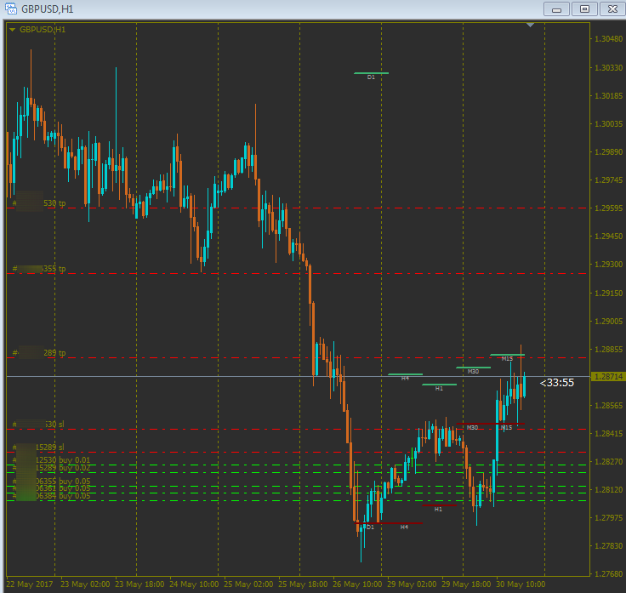Click the chart shift triangle marker at top
The height and width of the screenshot is (593, 626).
(530, 26)
